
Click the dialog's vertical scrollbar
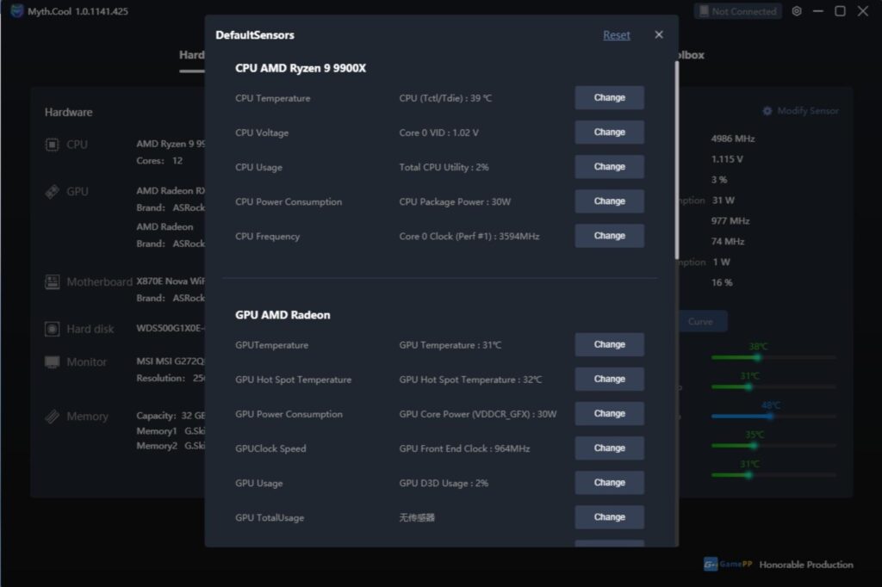click(x=676, y=160)
